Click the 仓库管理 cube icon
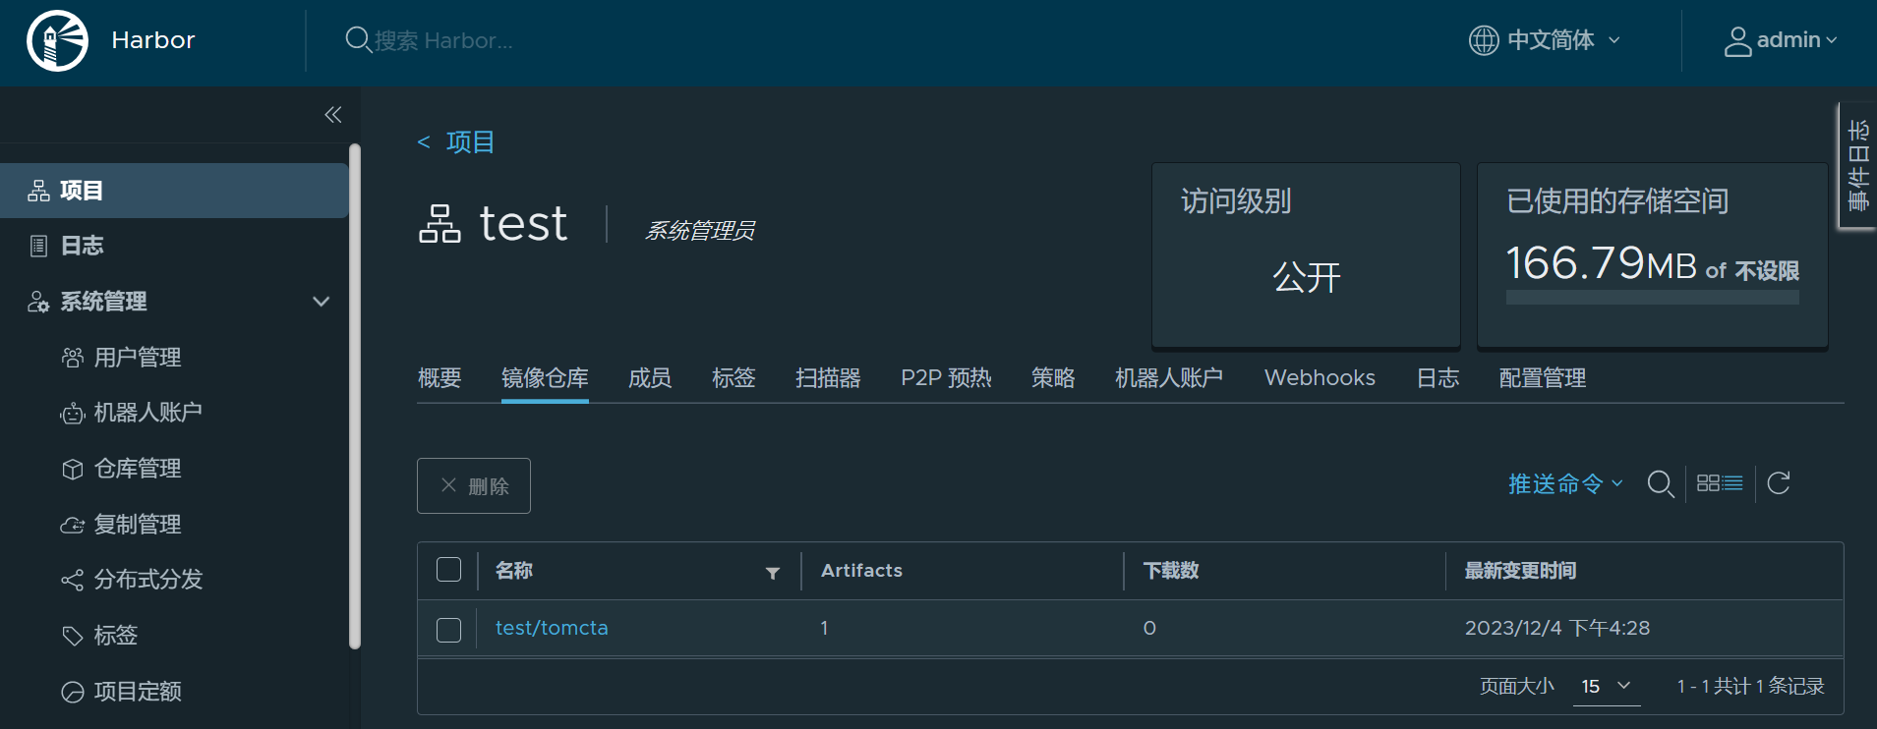 [73, 469]
